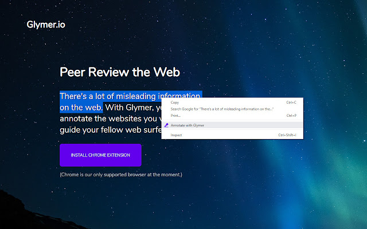The height and width of the screenshot is (229, 367).
Task: Click the line starting 'annotate the websites you'
Action: click(x=111, y=119)
